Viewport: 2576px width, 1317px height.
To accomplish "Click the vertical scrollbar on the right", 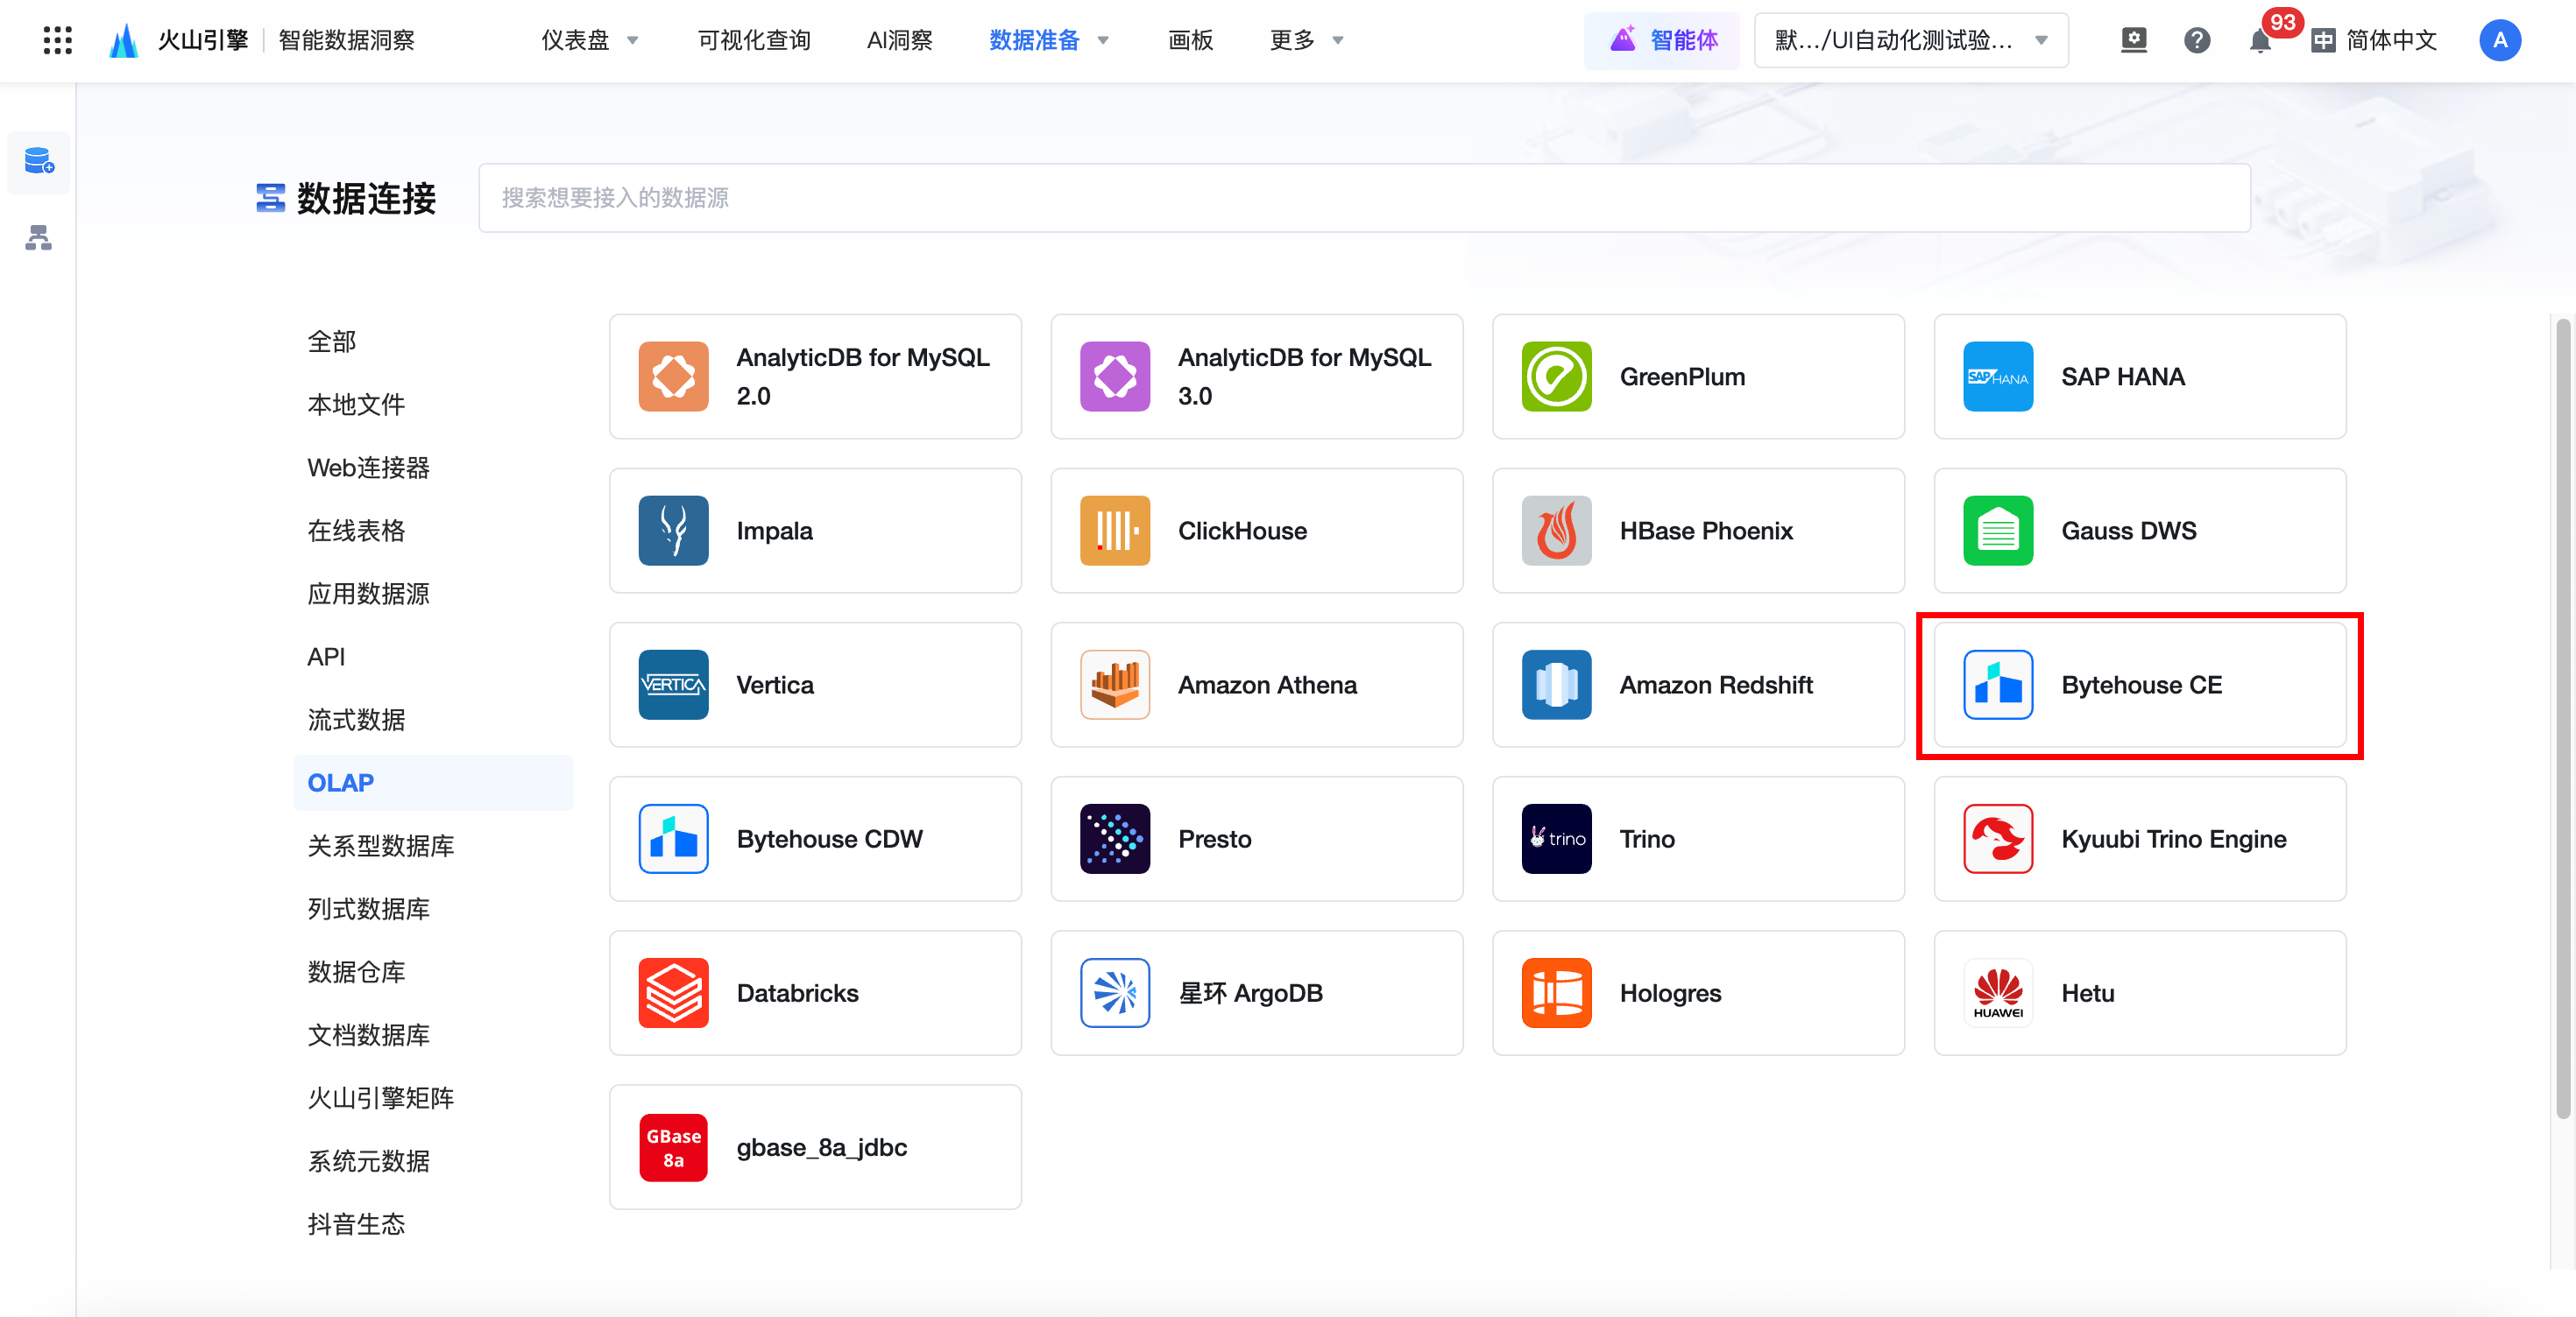I will pos(2562,720).
